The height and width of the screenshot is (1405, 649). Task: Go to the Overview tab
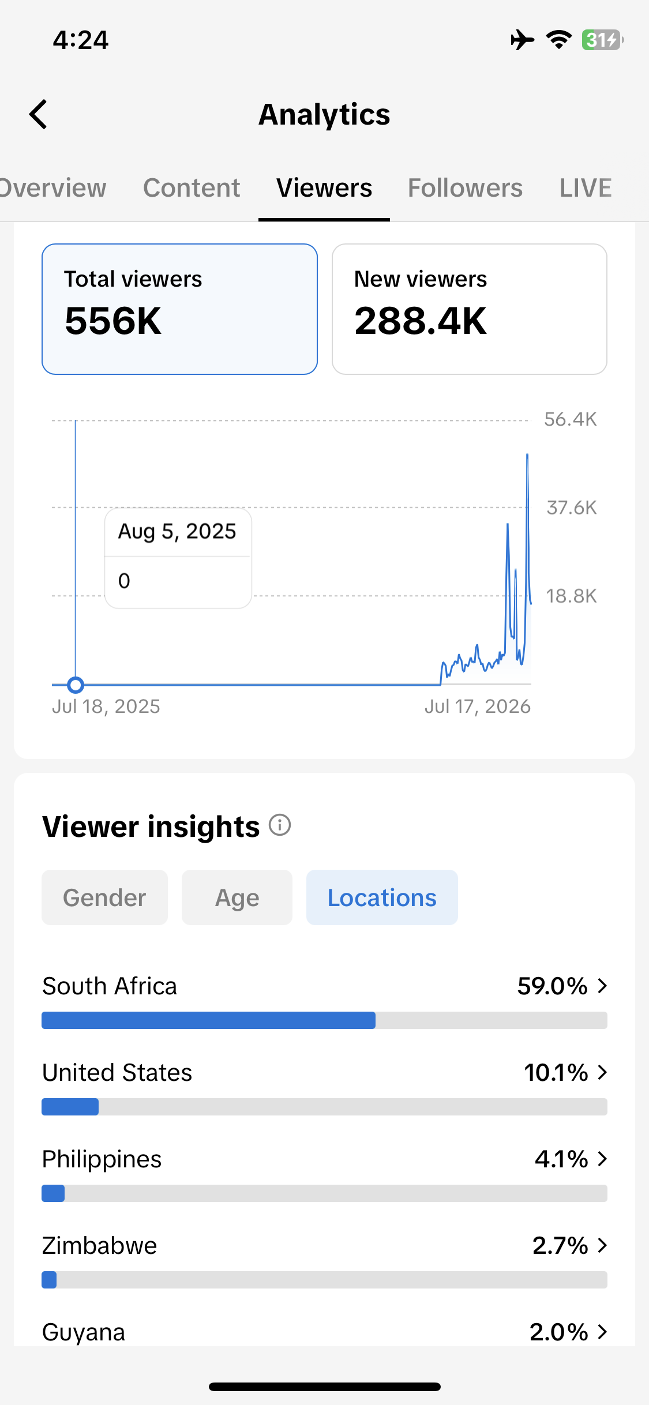pyautogui.click(x=53, y=188)
